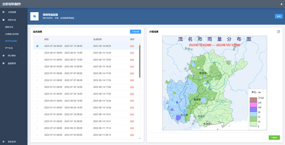
Task: Click the 降雨等值面图 page header icon tile
Action: 34,16
